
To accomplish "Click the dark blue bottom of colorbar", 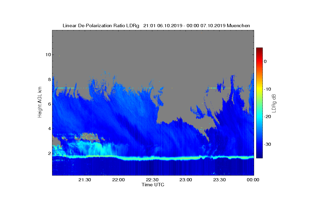I will (259, 156).
